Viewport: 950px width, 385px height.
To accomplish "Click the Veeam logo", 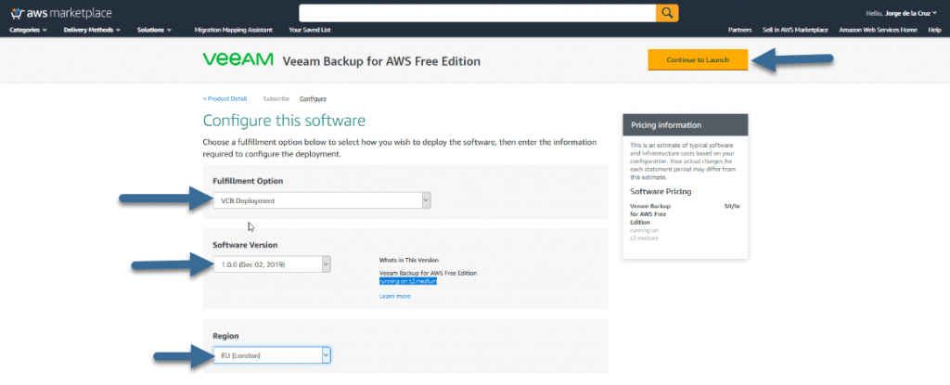I will pyautogui.click(x=238, y=58).
